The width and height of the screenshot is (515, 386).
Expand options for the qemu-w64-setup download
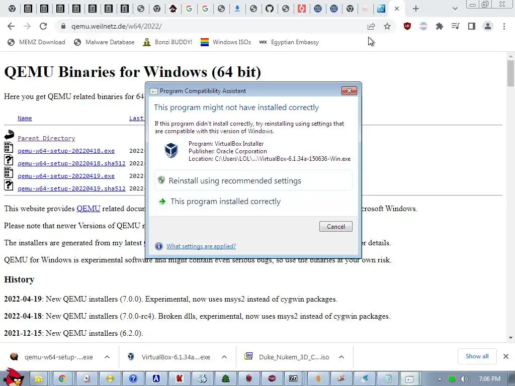pos(107,357)
